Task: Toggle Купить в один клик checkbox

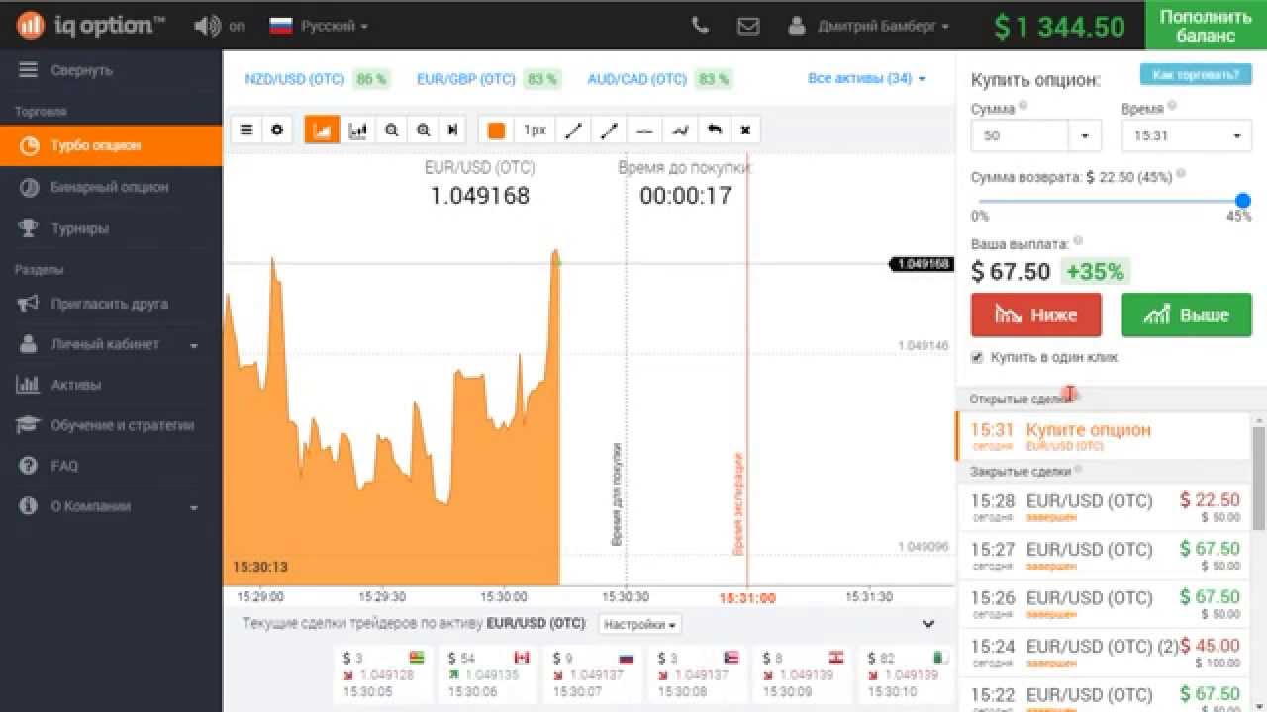Action: click(977, 357)
